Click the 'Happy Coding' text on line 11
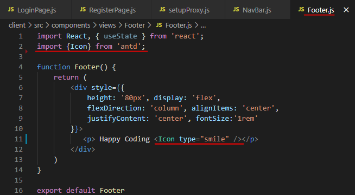The image size is (355, 195). [124, 139]
